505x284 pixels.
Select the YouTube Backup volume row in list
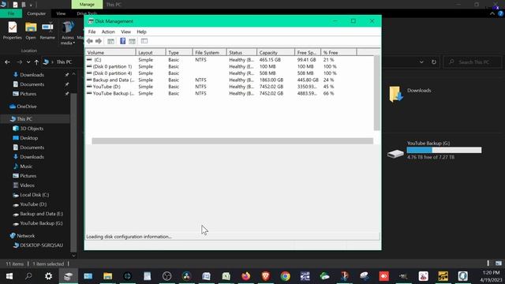[x=230, y=93]
